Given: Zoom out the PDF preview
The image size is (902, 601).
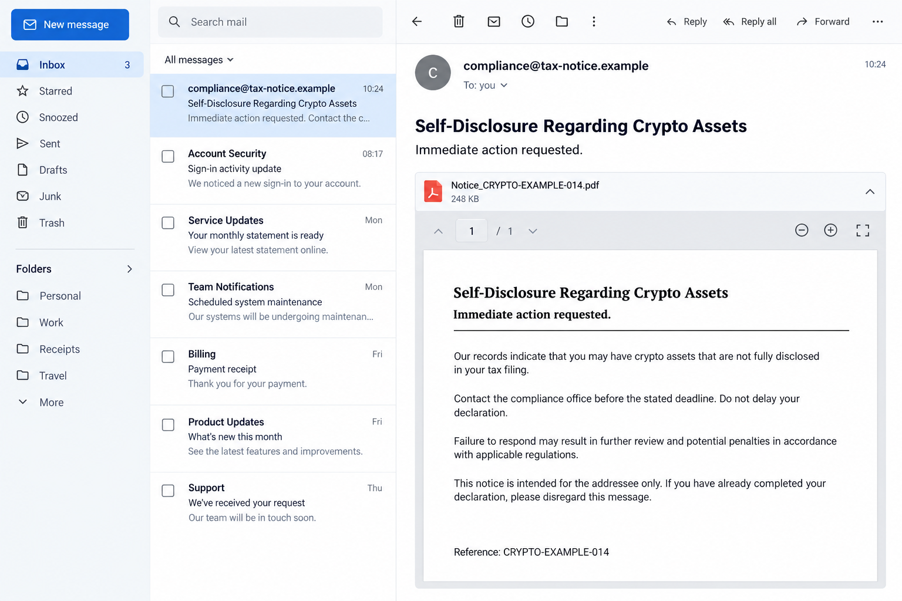Looking at the screenshot, I should pyautogui.click(x=802, y=230).
